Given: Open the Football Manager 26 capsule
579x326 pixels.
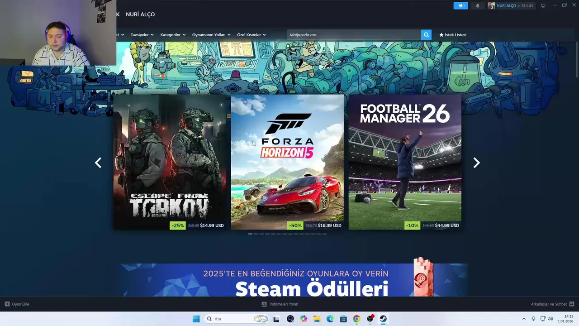Looking at the screenshot, I should (405, 162).
